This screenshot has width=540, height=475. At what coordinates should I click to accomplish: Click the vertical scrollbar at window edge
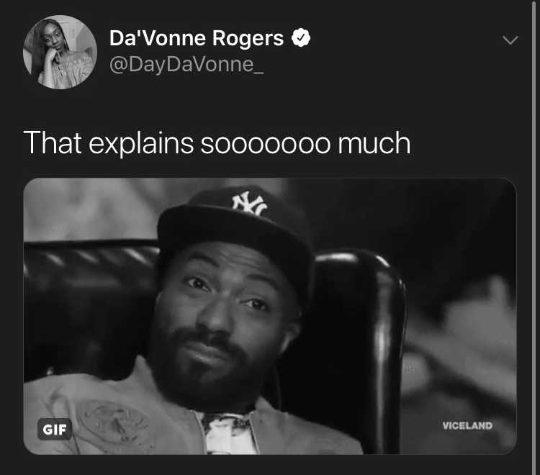pos(534,237)
